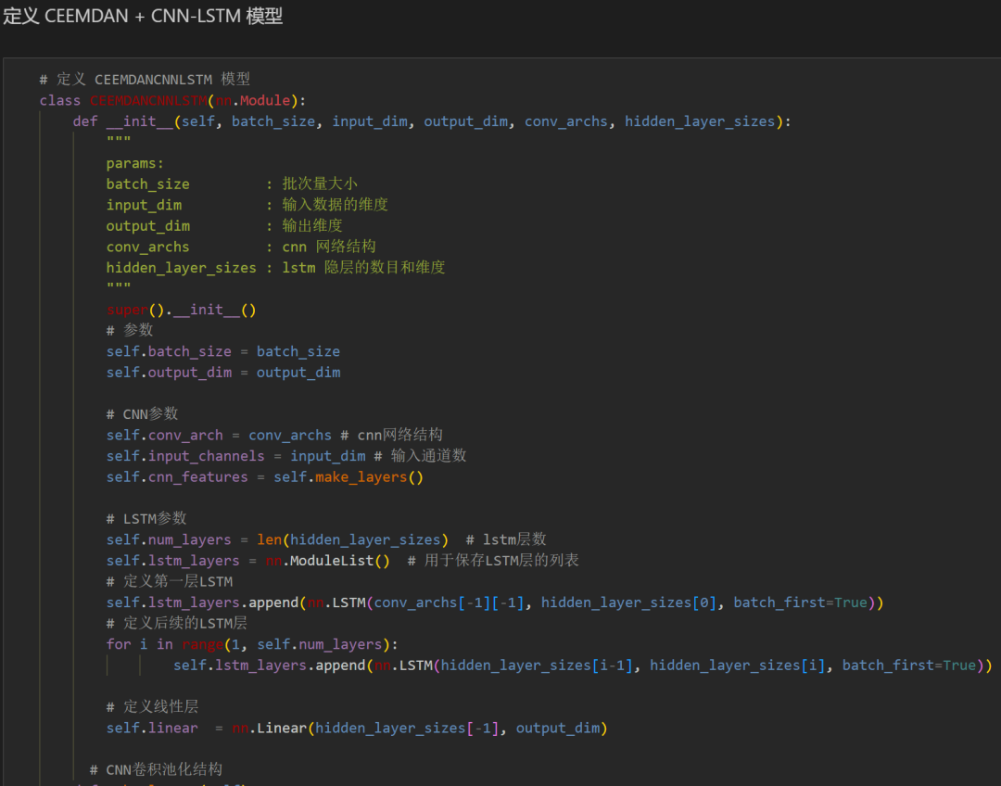
Task: Click self.input_channels variable name
Action: pos(185,456)
